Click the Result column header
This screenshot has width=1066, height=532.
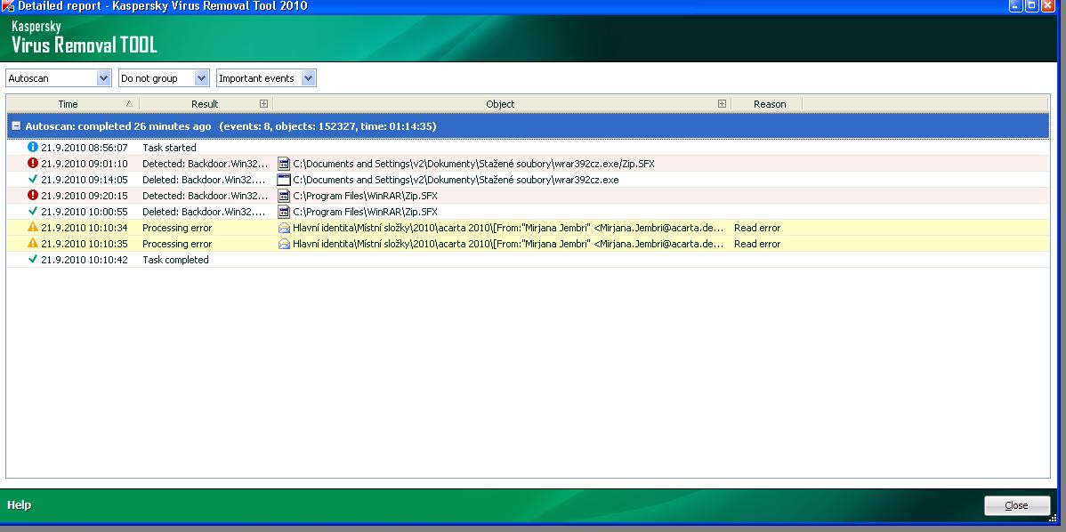pos(205,104)
